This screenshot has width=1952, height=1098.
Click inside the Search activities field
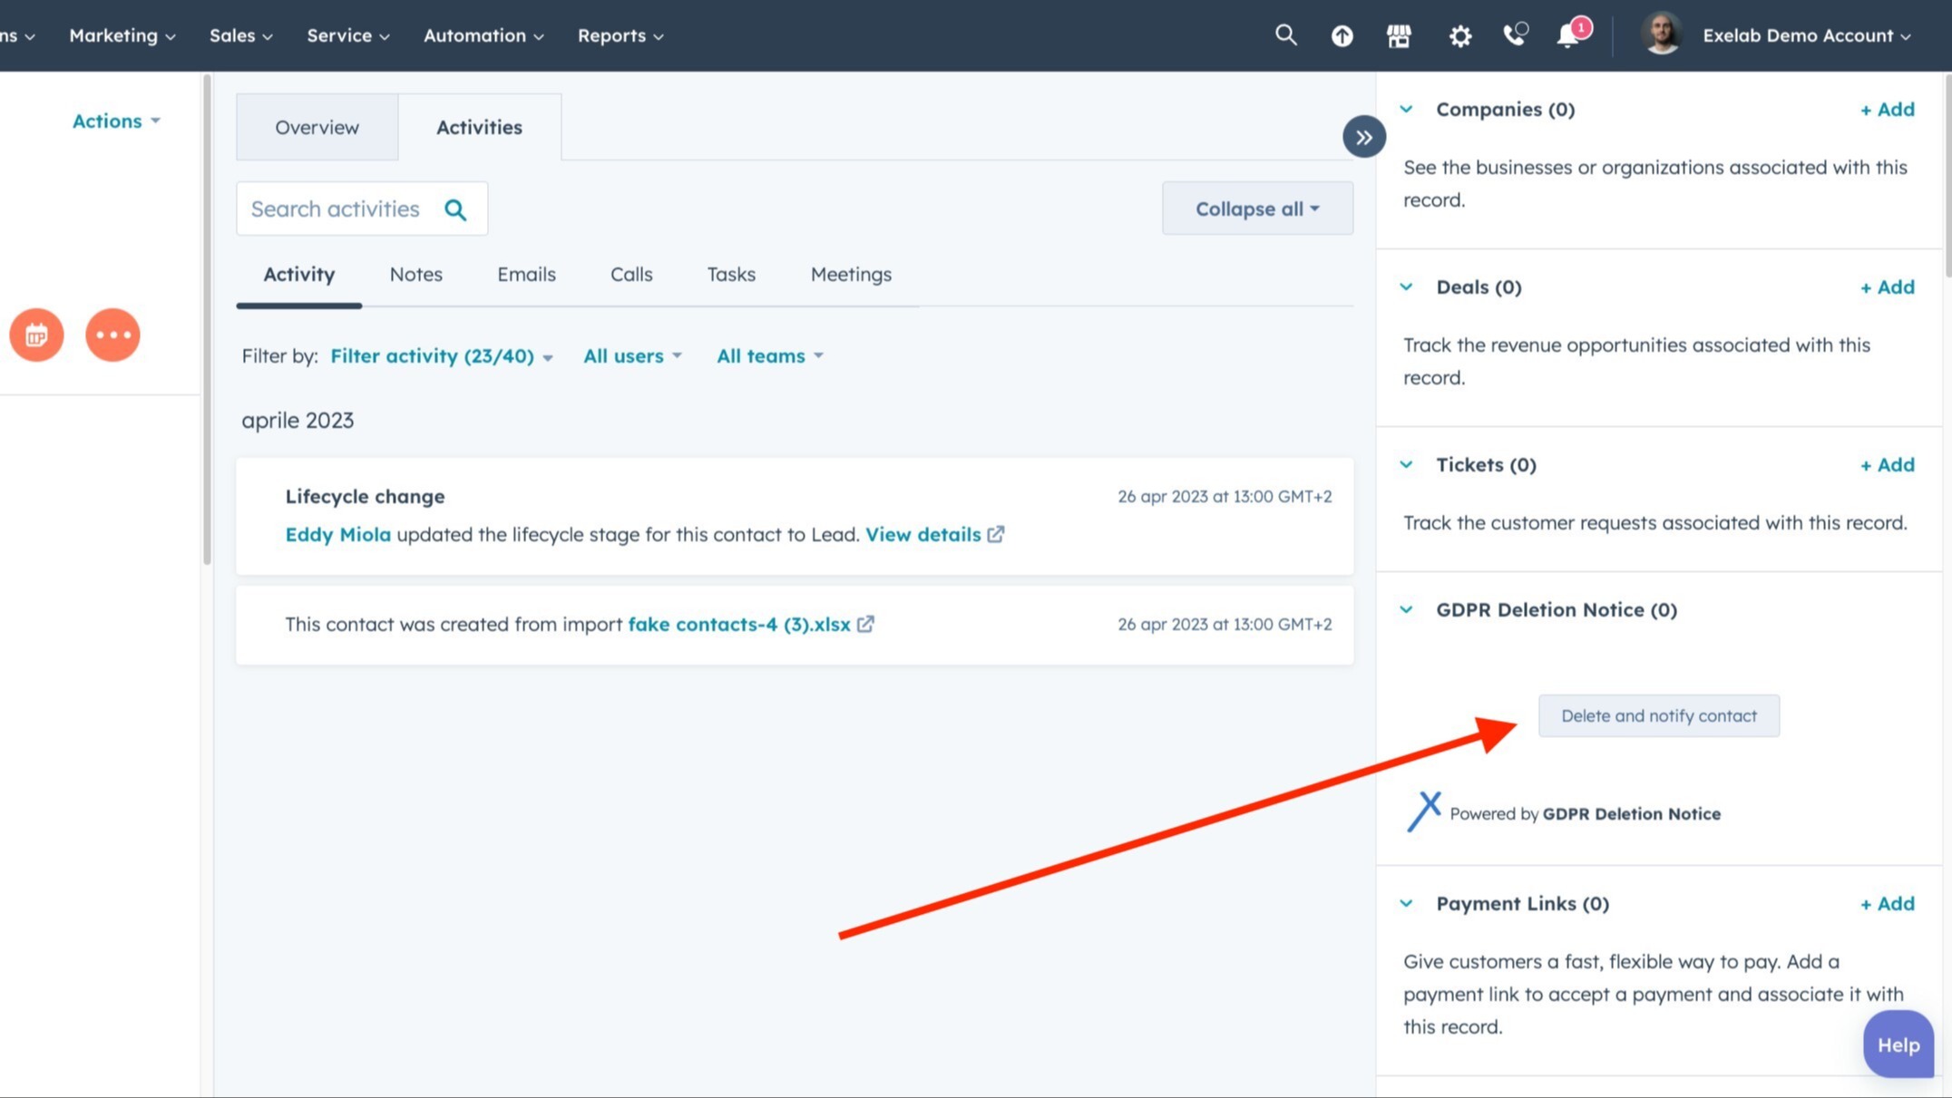(345, 209)
